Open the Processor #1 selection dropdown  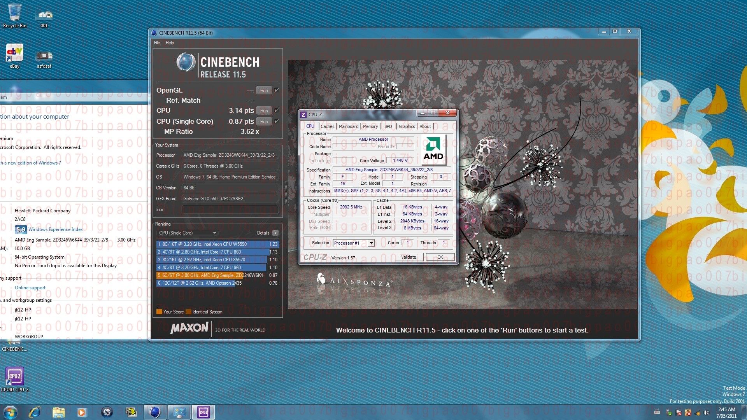pyautogui.click(x=354, y=243)
